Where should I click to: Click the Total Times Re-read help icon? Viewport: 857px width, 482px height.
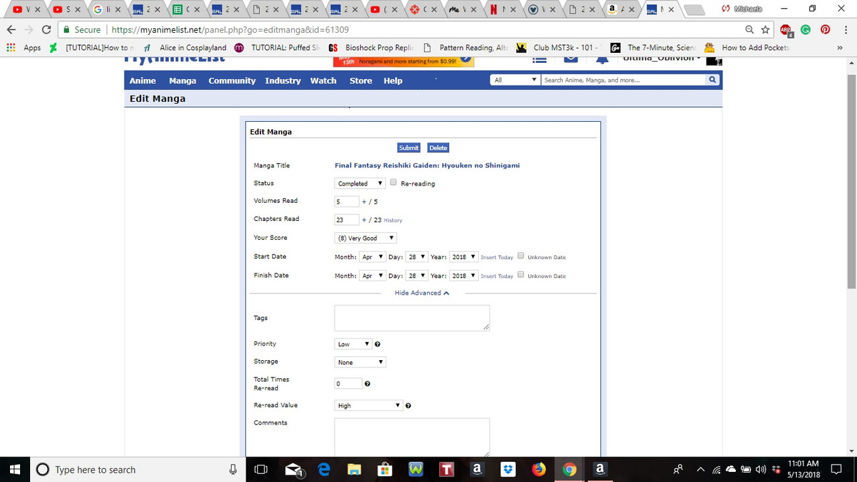click(x=367, y=384)
